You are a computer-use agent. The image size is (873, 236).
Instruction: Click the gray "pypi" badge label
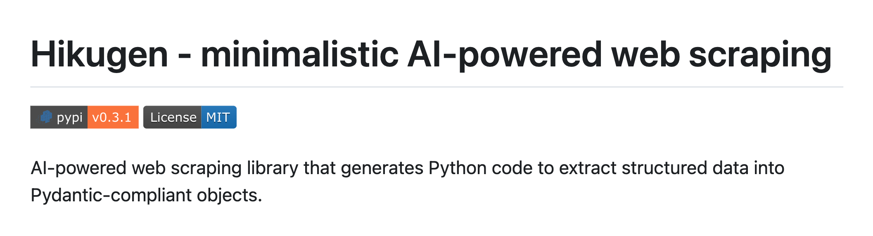(69, 117)
